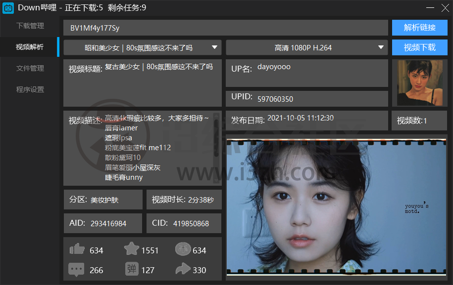Click the quality dropdown arrow
Screen dimensions: 453x285
point(381,47)
